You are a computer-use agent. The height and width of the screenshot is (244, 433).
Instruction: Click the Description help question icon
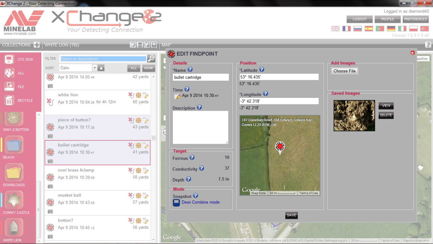pyautogui.click(x=199, y=107)
